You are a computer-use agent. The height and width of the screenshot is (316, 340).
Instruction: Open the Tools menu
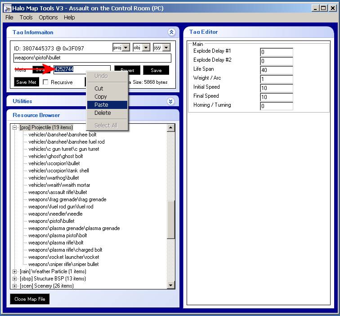[x=26, y=18]
